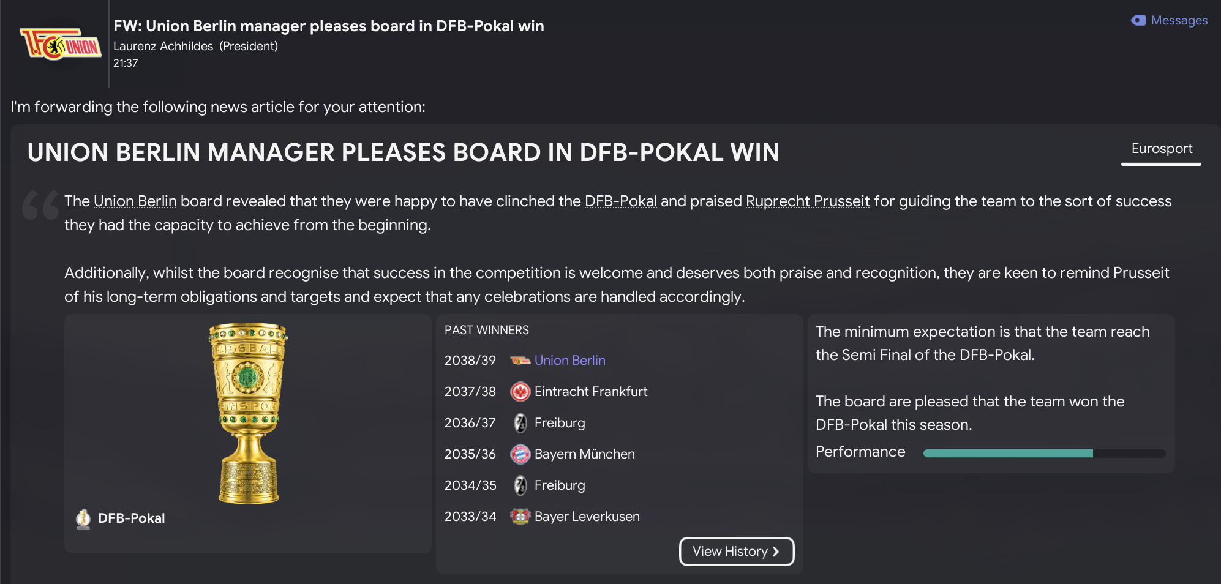Follow the DFB-Pokal link in article
The image size is (1221, 584).
coord(620,201)
